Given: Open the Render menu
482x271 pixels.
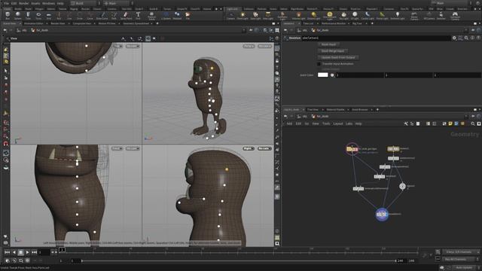Looking at the screenshot, I should 23,3.
